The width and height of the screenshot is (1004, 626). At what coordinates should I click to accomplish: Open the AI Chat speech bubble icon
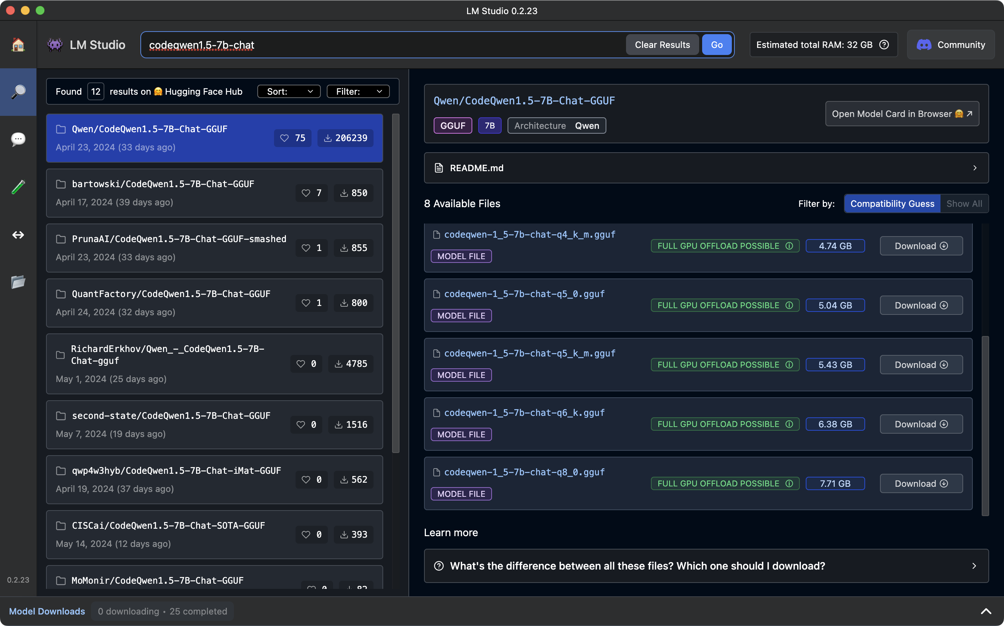[x=18, y=139]
